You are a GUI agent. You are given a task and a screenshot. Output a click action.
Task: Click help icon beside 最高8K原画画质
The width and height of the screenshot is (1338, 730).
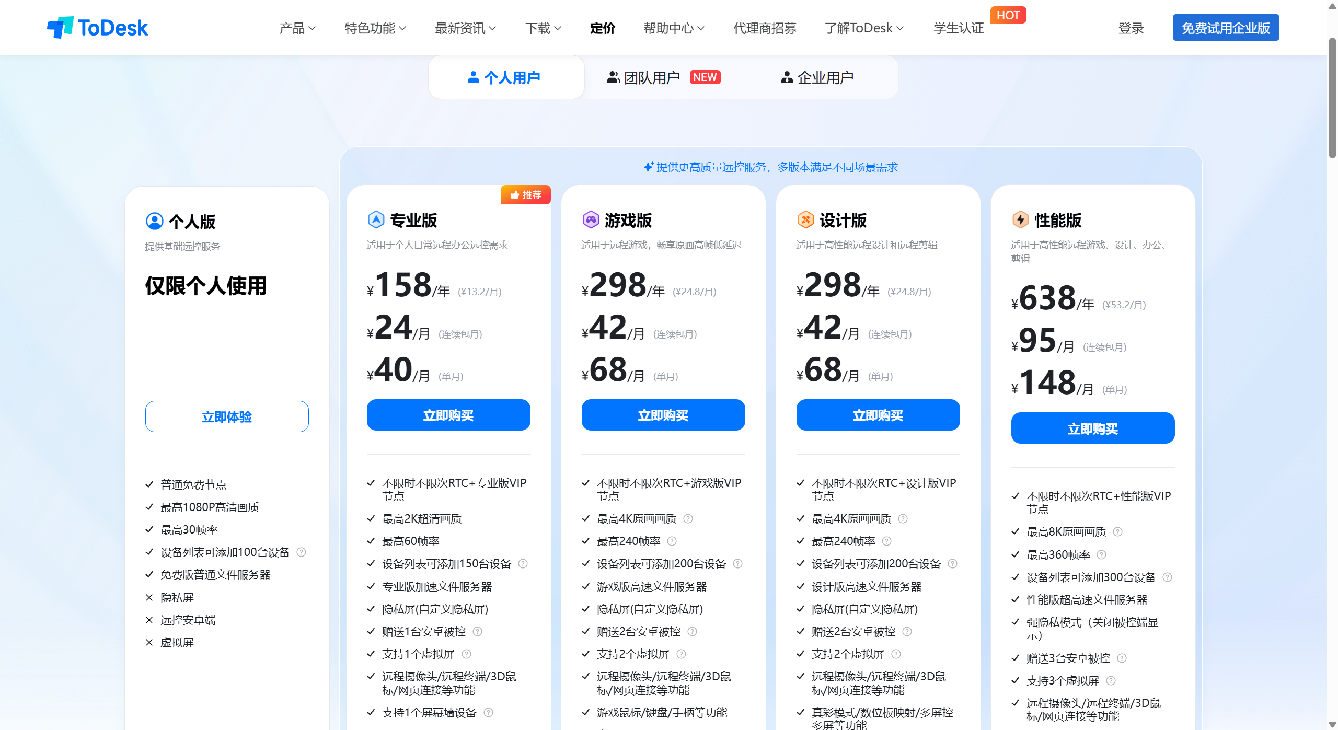point(1117,531)
